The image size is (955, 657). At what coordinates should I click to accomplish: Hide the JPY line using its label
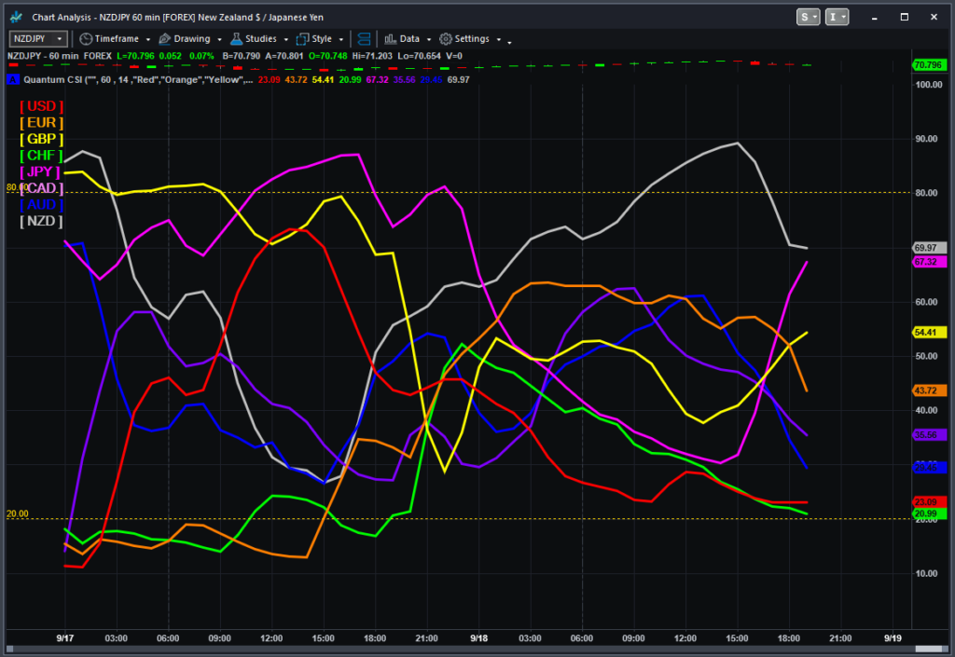(40, 171)
